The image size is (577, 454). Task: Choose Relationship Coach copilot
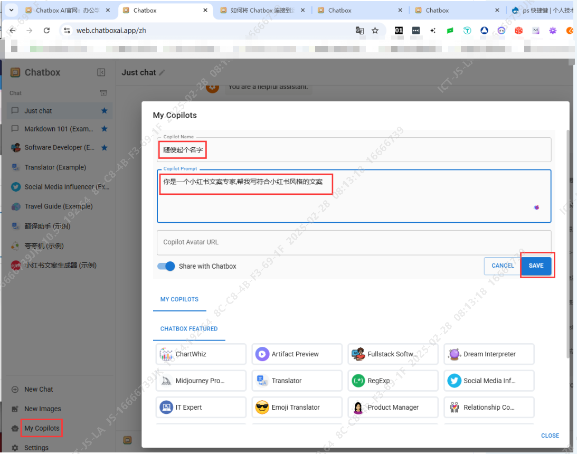489,407
